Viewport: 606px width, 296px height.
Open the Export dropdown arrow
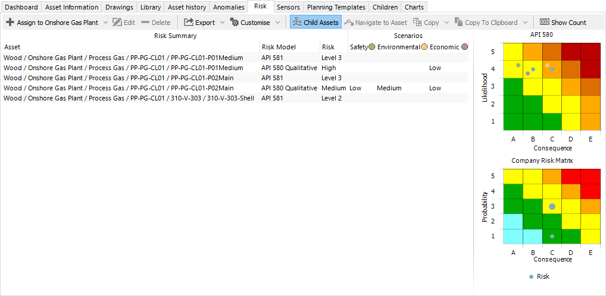(x=222, y=23)
